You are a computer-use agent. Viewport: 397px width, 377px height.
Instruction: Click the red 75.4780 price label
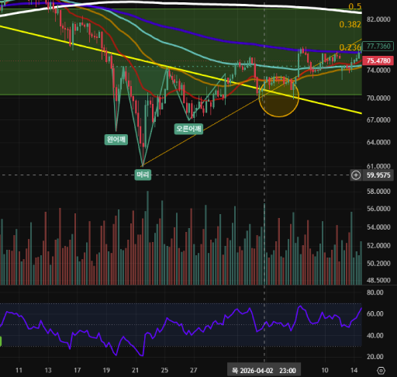pos(378,61)
